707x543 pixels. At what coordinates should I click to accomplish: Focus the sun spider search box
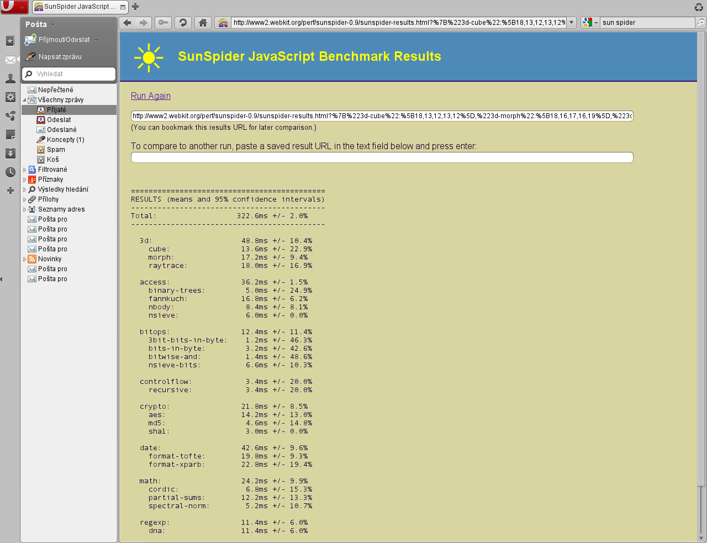point(647,23)
